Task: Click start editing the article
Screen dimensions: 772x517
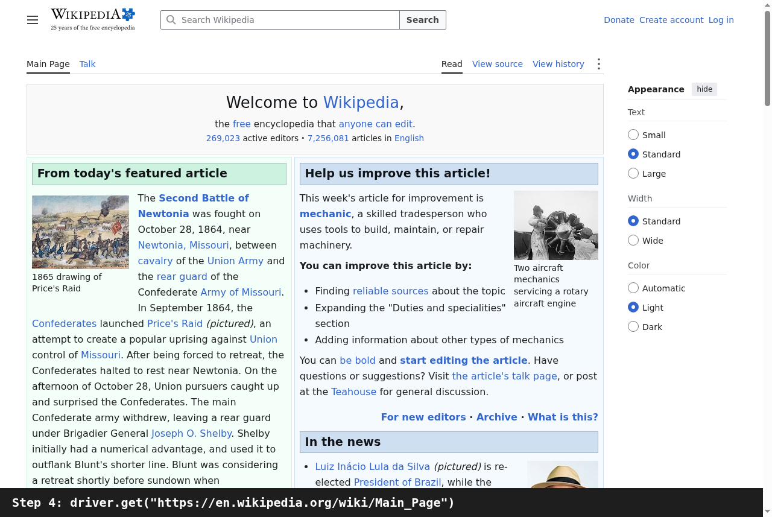Action: click(464, 360)
